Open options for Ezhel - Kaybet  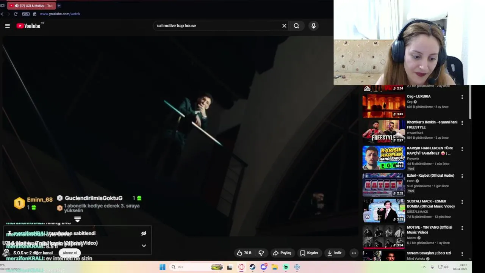(462, 176)
